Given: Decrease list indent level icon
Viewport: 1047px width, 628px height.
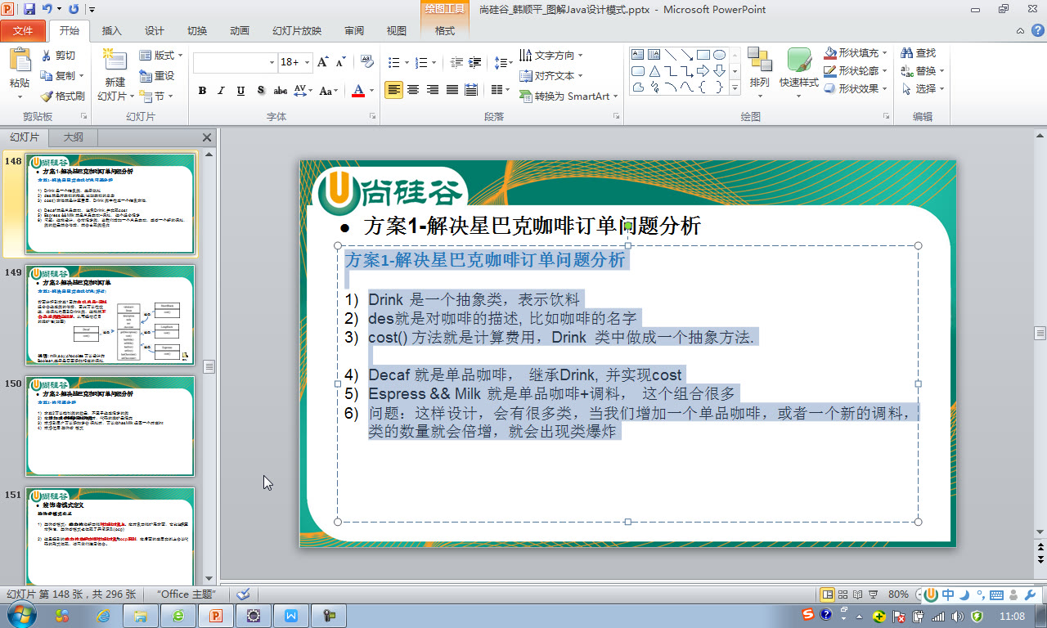Looking at the screenshot, I should coord(456,62).
